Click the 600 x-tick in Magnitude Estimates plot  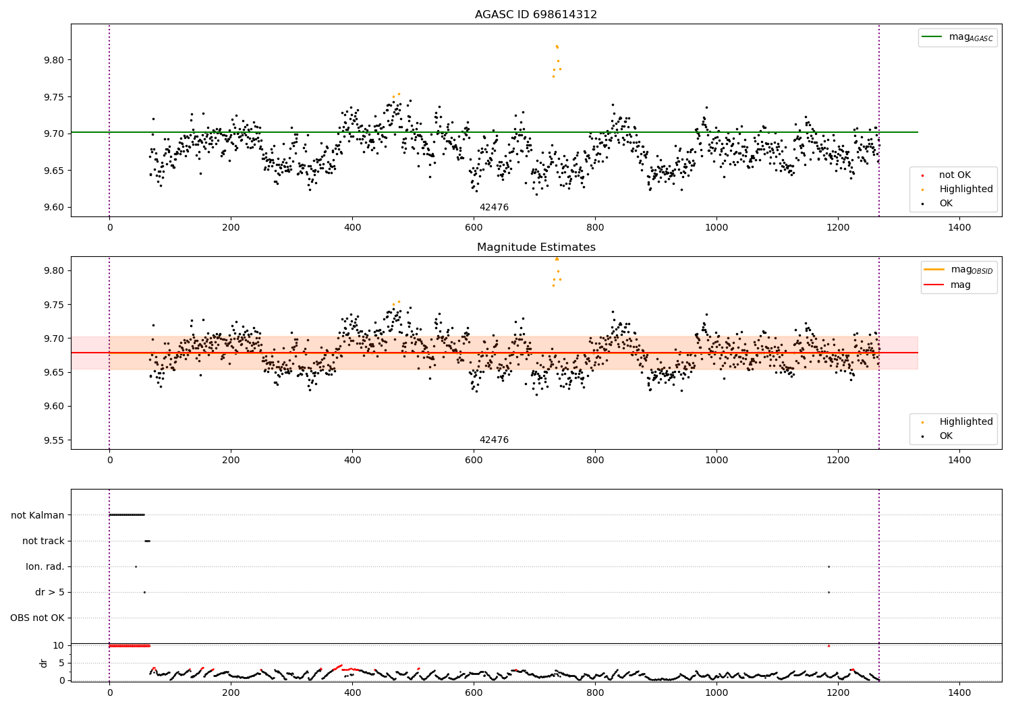click(x=474, y=460)
